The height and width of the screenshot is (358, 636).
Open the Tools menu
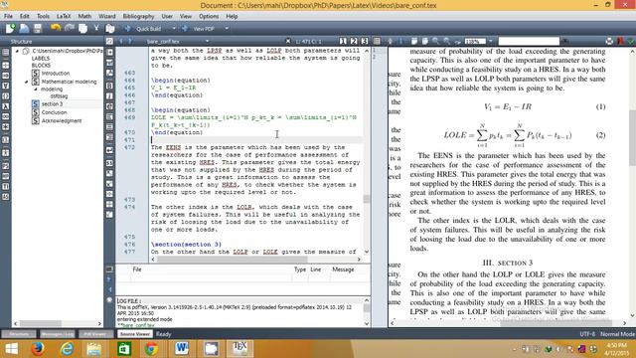pyautogui.click(x=43, y=16)
